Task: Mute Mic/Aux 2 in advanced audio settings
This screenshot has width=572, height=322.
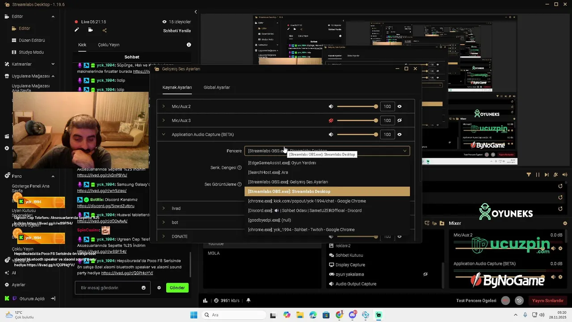Action: tap(331, 106)
